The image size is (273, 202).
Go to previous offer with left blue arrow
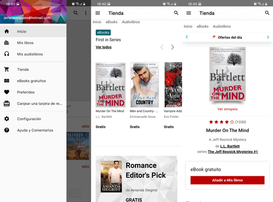(187, 37)
